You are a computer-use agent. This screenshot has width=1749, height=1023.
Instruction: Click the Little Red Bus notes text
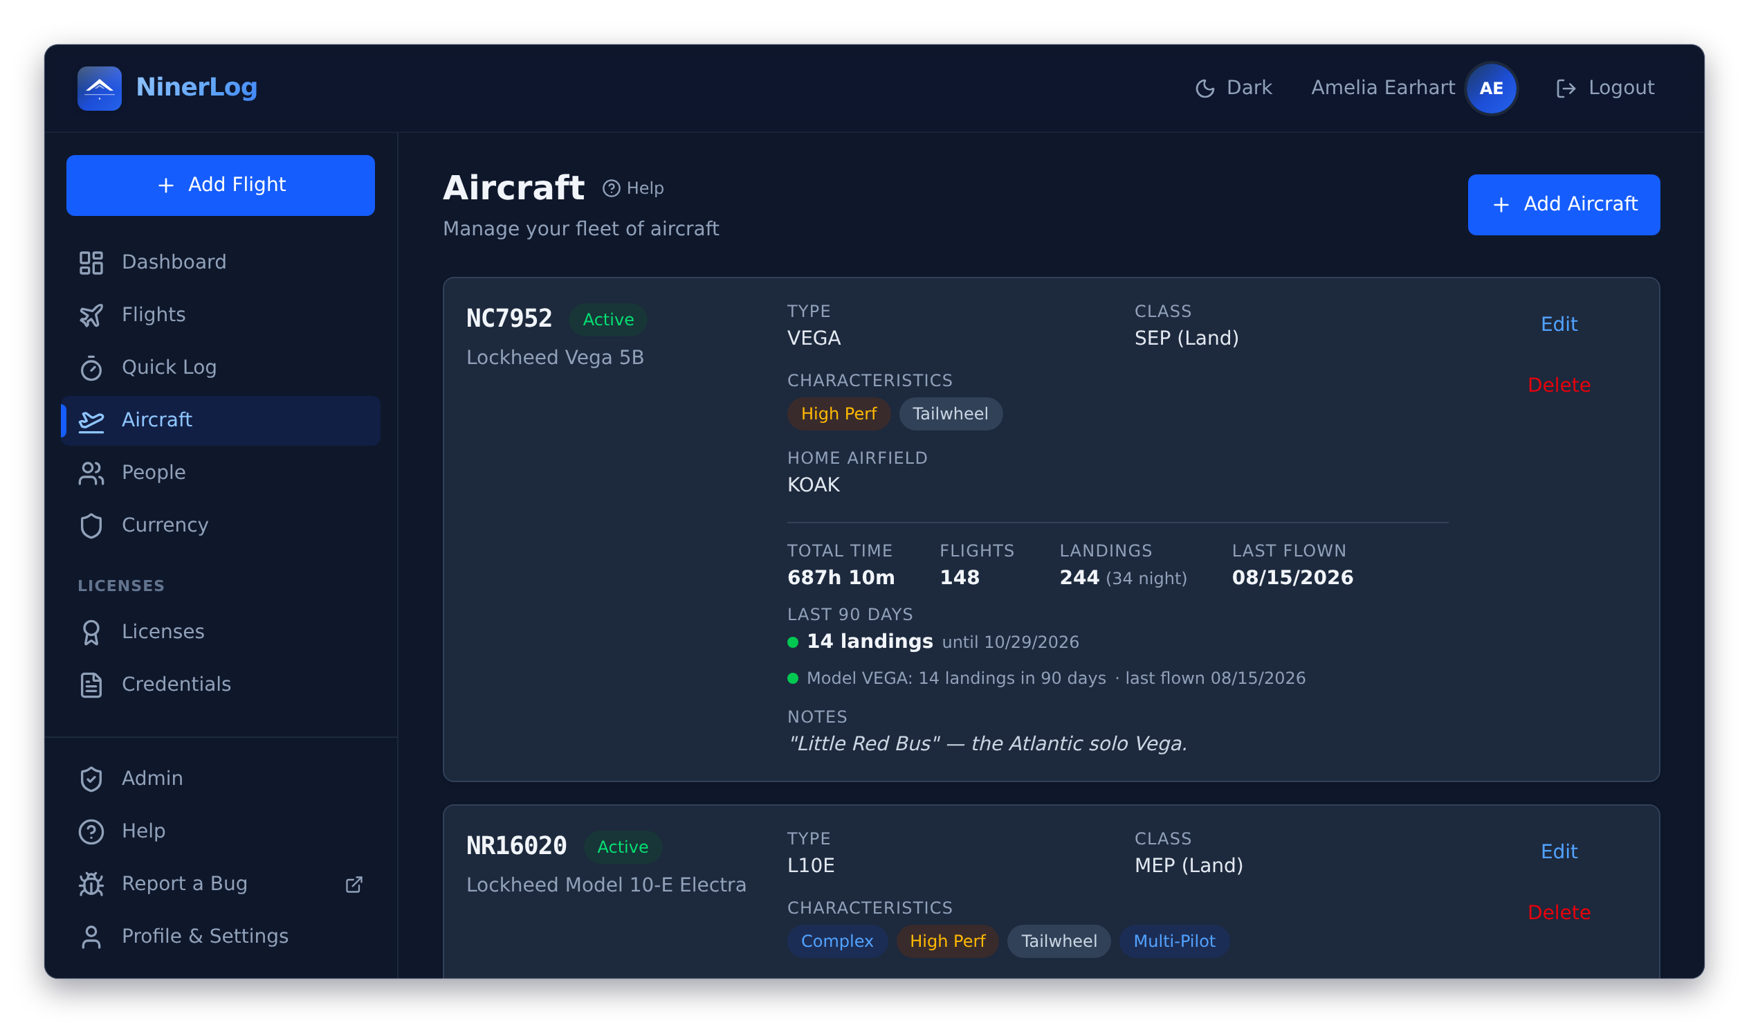pyautogui.click(x=987, y=745)
